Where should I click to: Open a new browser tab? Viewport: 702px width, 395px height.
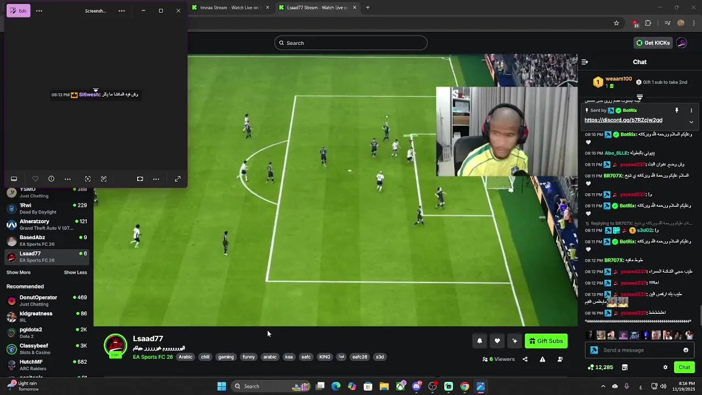pos(367,8)
